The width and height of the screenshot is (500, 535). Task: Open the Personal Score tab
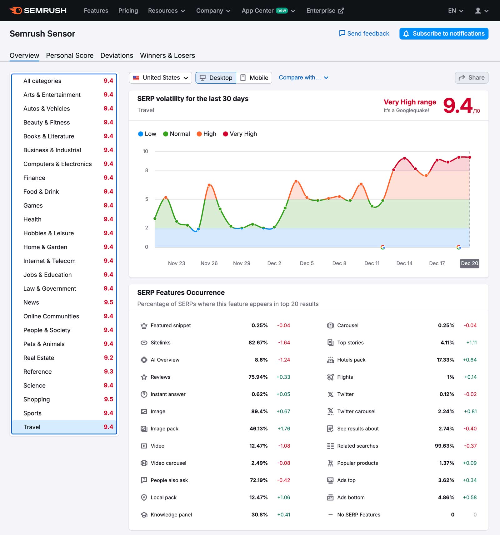(70, 55)
